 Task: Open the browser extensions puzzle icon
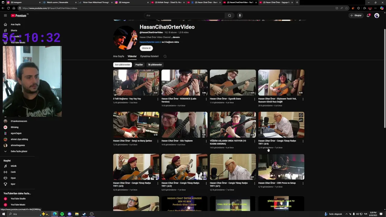[358, 8]
